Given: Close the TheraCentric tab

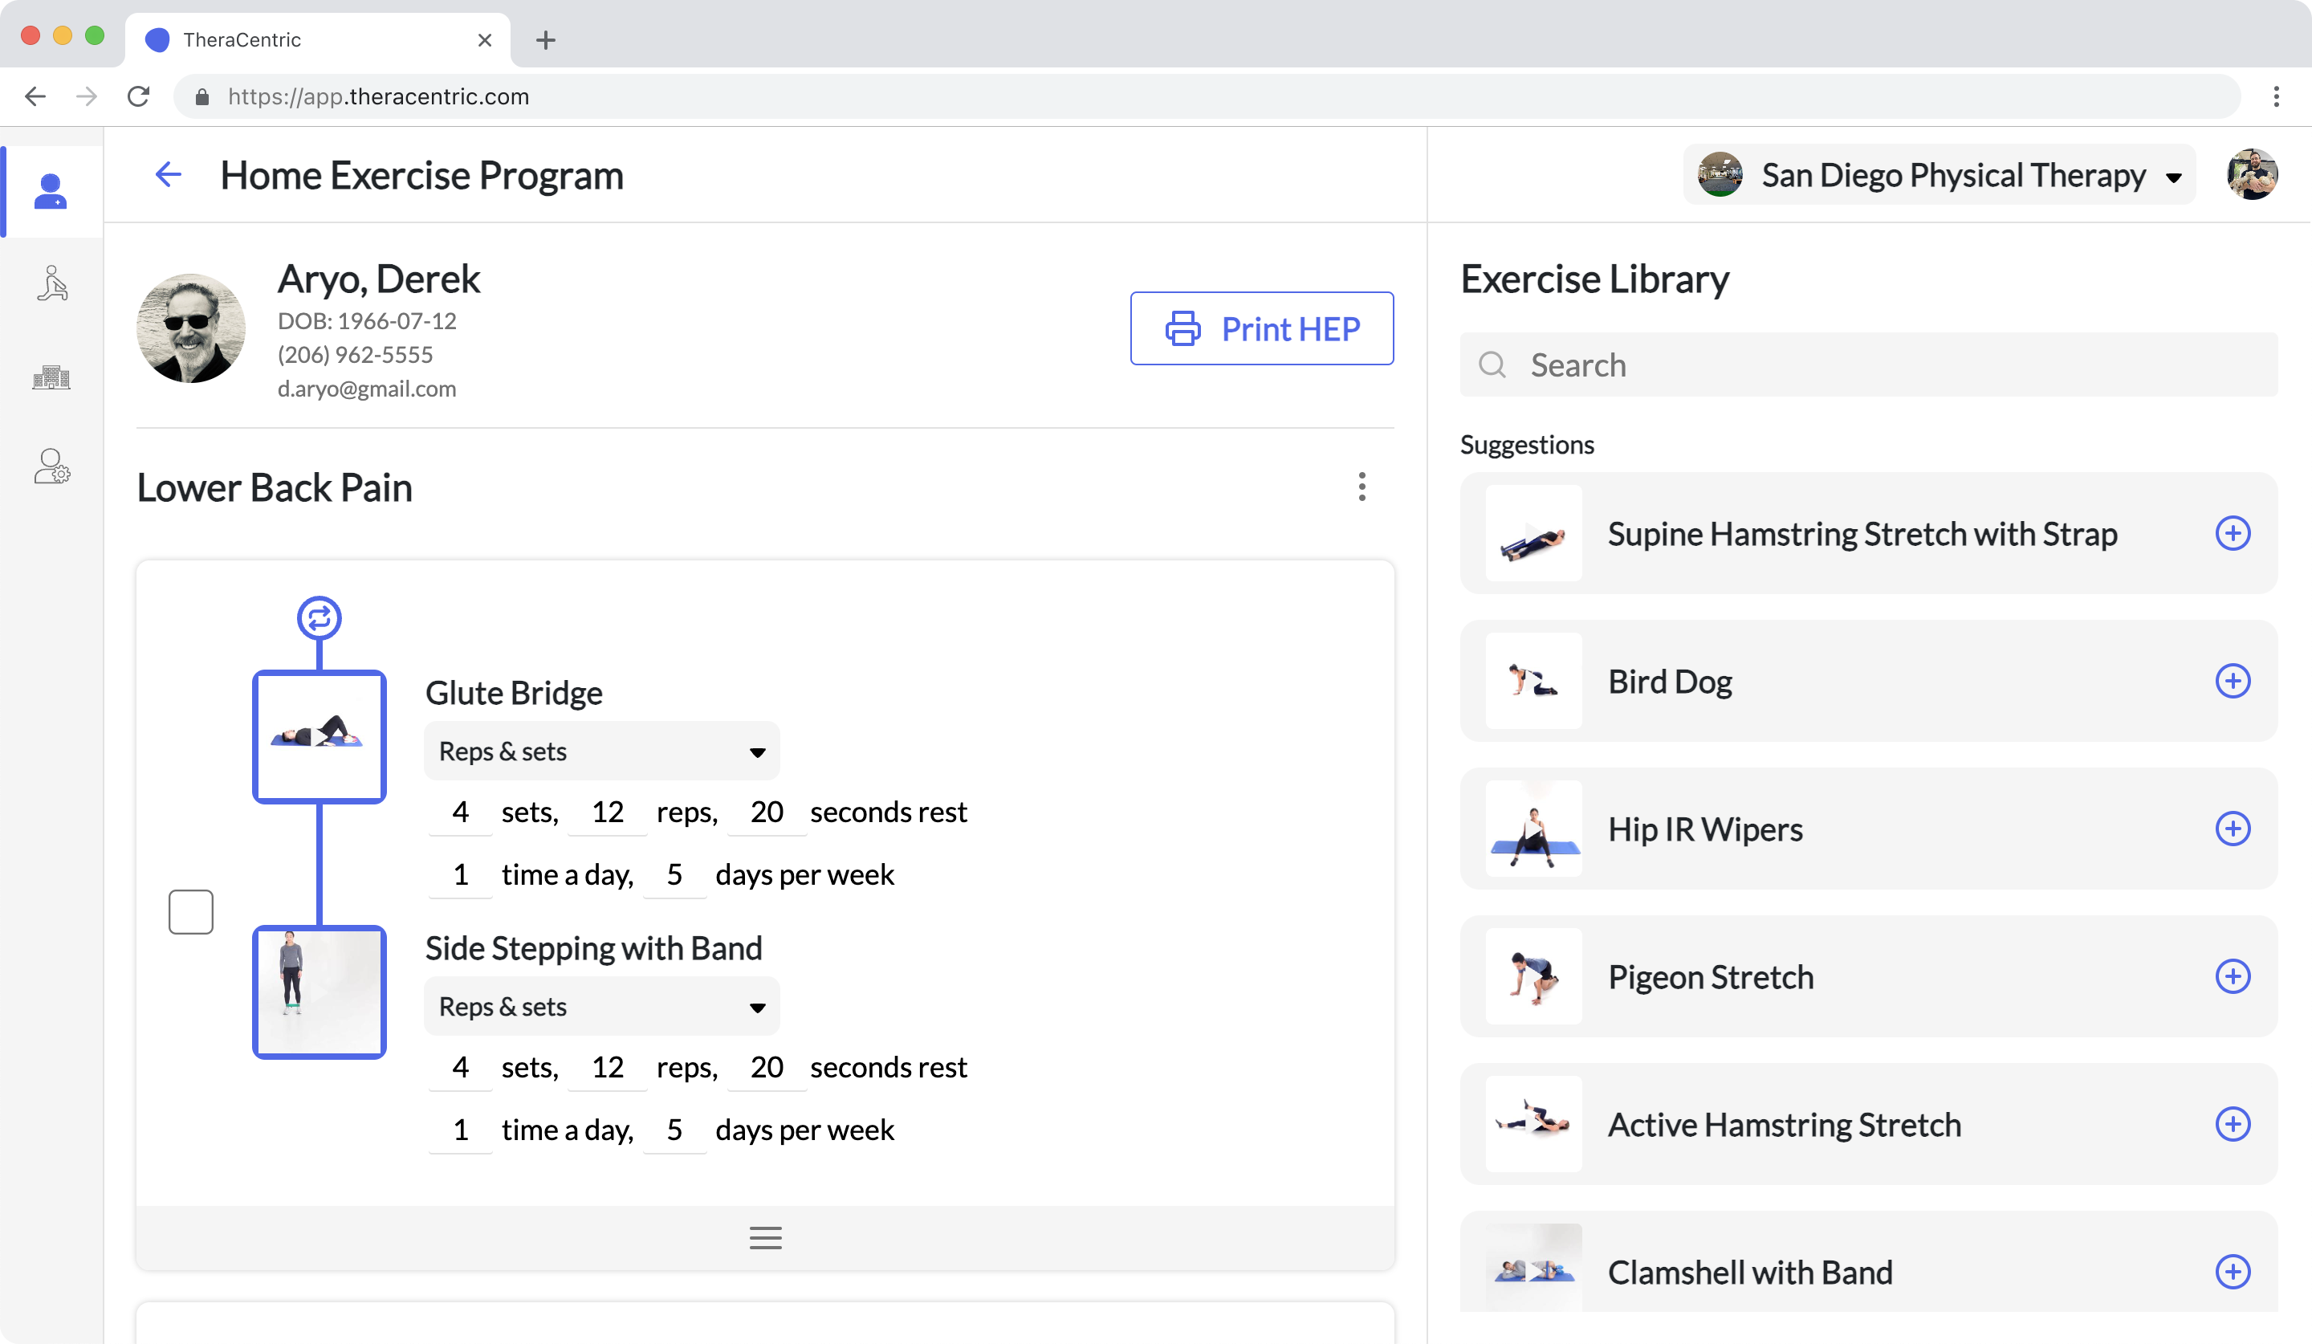Looking at the screenshot, I should coord(484,40).
